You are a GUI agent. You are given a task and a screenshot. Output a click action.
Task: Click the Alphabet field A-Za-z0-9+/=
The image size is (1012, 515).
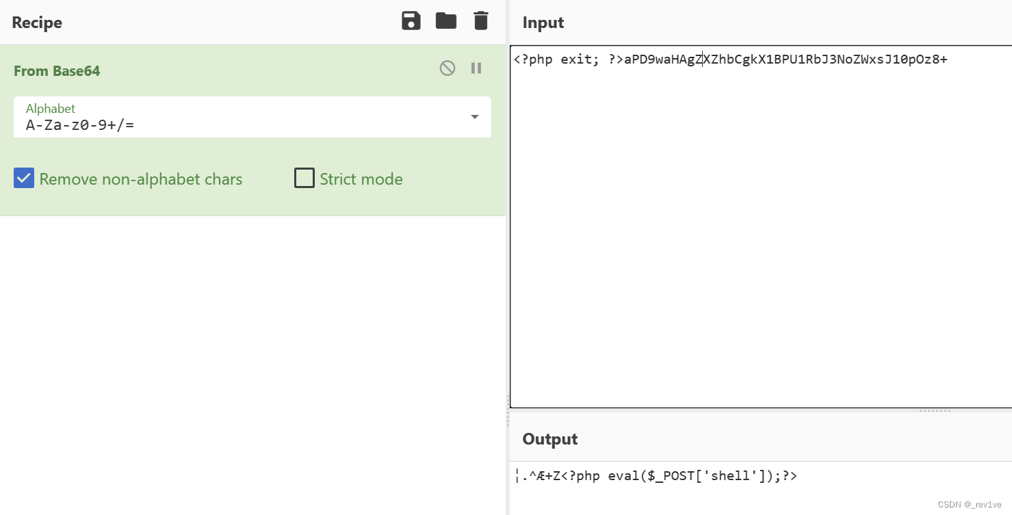pyautogui.click(x=252, y=117)
